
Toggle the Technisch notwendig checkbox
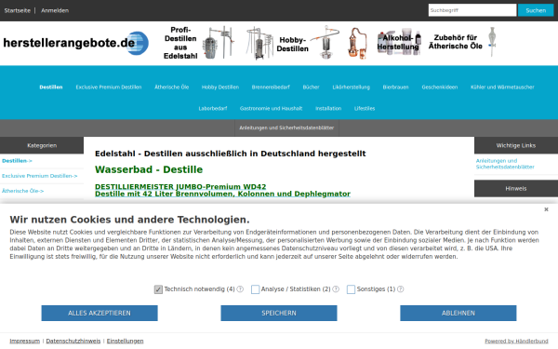pos(158,289)
